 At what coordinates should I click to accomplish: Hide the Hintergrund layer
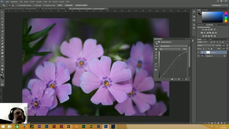point(198,56)
